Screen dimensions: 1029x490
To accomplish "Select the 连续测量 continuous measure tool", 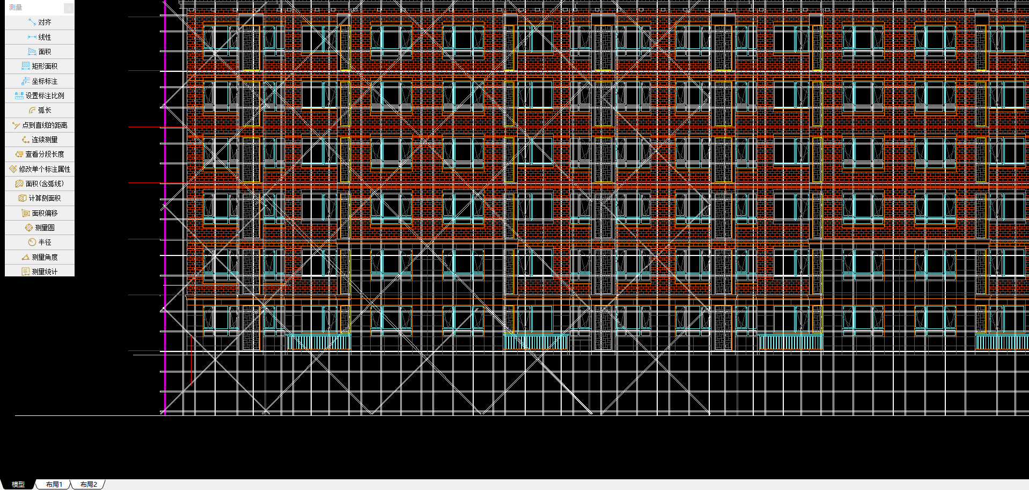I will 40,140.
